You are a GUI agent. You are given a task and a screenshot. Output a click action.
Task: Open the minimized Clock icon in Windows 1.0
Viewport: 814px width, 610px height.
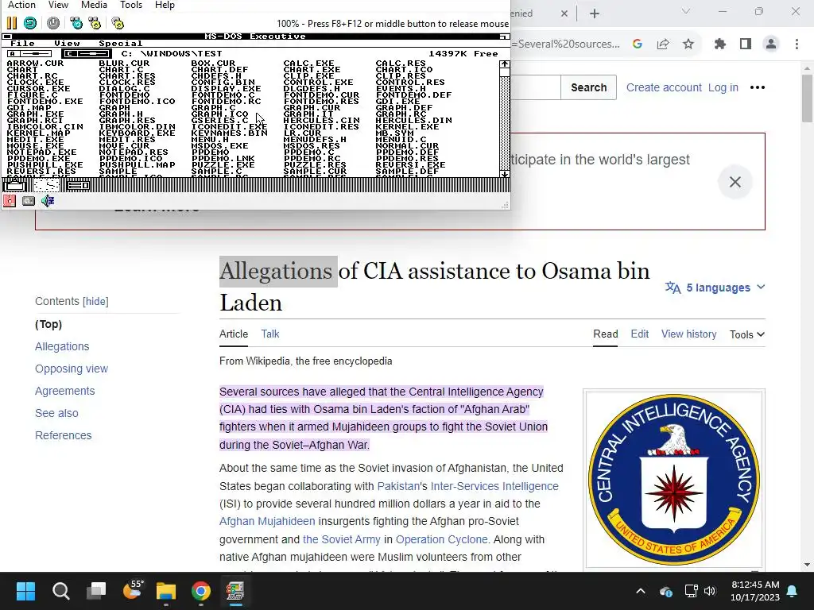click(x=46, y=184)
